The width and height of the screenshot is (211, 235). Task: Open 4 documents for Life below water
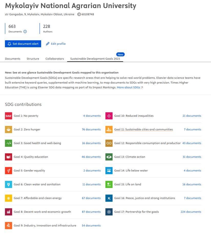[x=192, y=171]
